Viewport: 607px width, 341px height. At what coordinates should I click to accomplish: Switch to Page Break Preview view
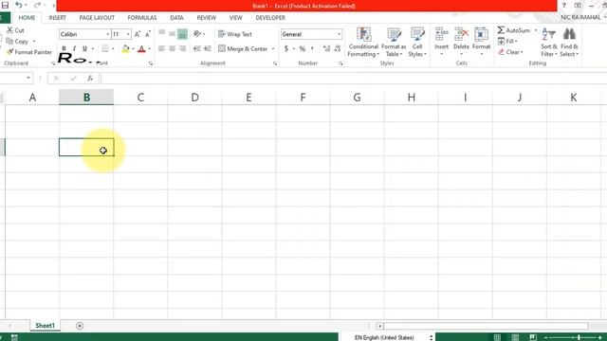[x=533, y=337]
